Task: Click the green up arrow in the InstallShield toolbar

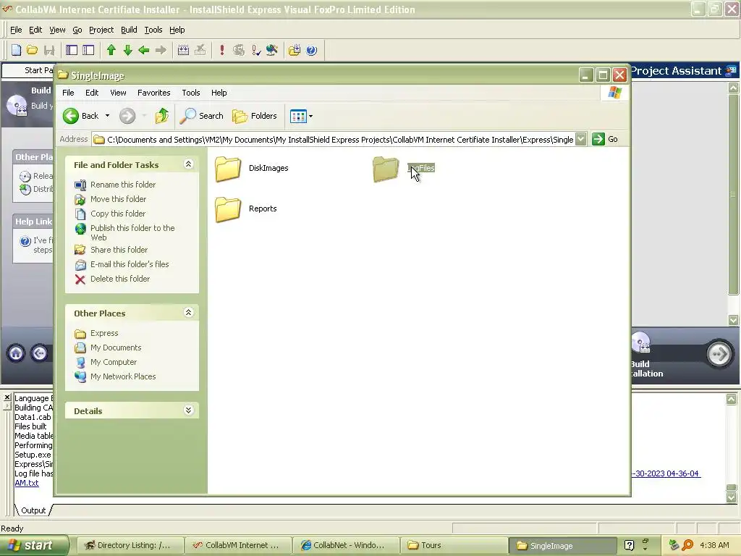Action: [111, 50]
